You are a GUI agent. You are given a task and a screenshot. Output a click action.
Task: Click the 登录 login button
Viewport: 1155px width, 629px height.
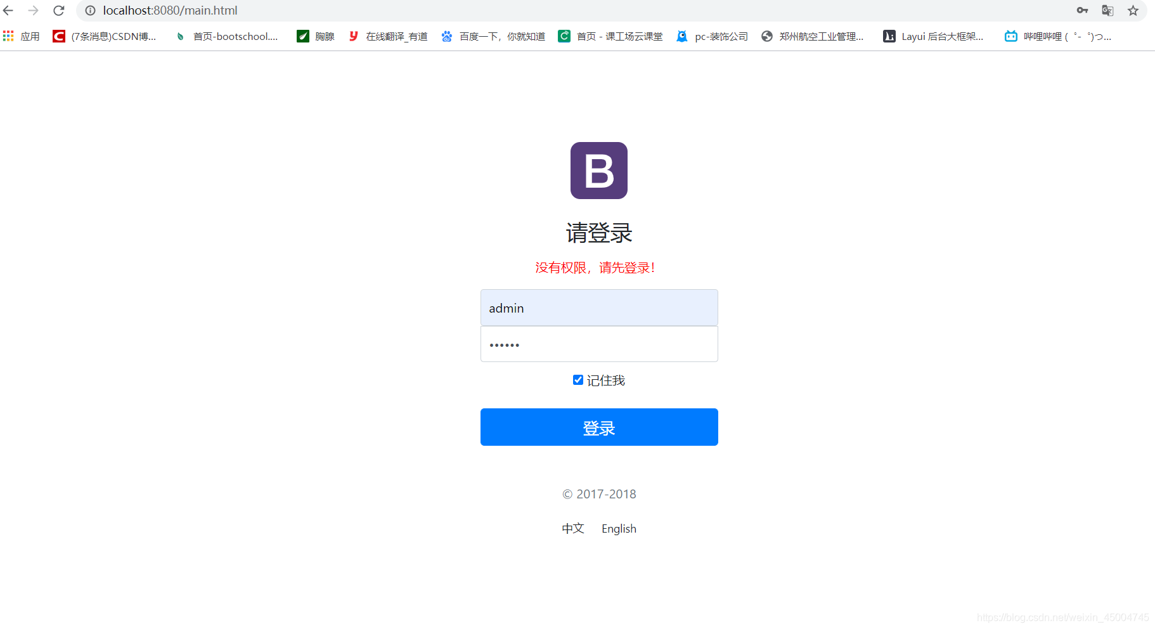598,427
